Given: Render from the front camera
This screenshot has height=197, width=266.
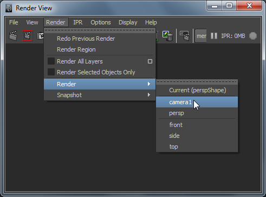Looking at the screenshot, I should pyautogui.click(x=197, y=125).
